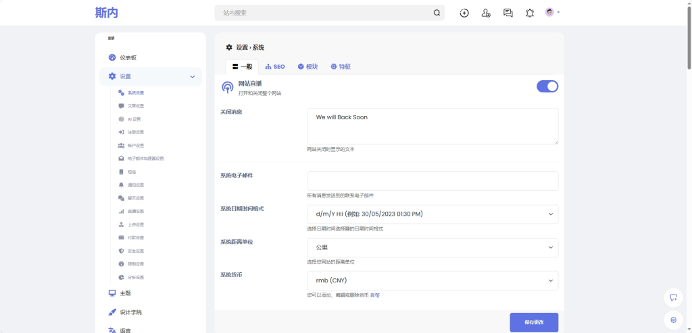Click the 保存更改 save changes button
This screenshot has height=333, width=692.
tap(534, 322)
